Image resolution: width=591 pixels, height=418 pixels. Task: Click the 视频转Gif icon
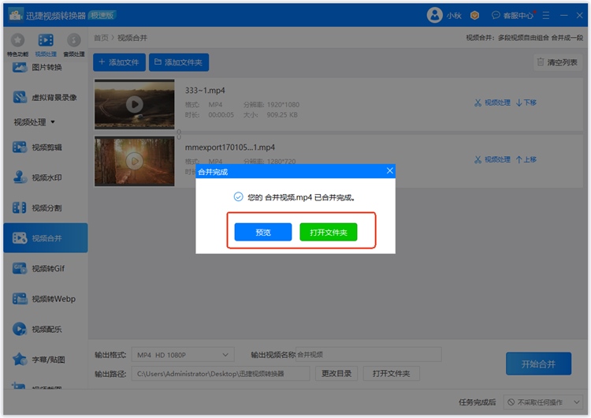20,268
